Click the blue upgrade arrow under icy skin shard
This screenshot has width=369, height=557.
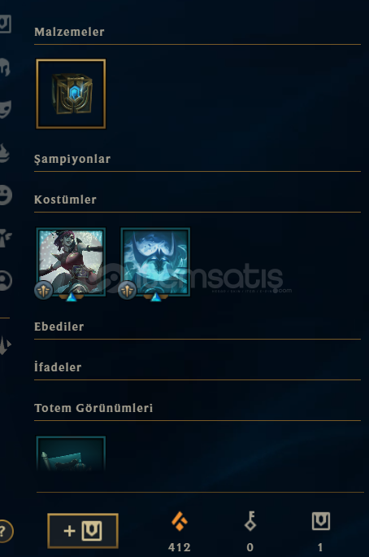click(x=155, y=297)
